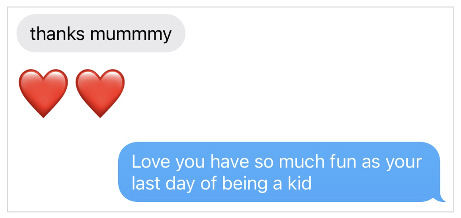Select the gray "thanks mummmy" message bubble

click(x=101, y=34)
